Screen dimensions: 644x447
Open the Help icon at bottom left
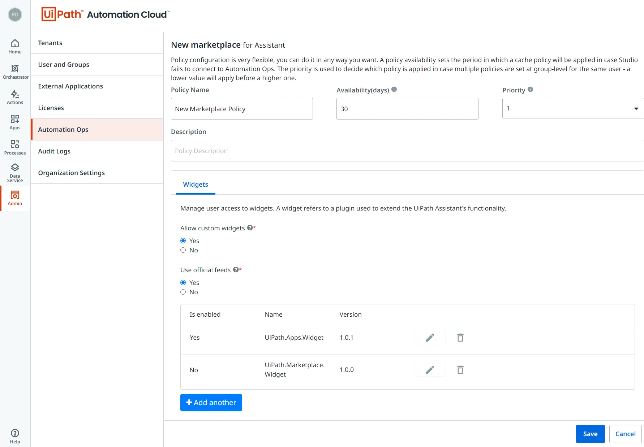15,437
